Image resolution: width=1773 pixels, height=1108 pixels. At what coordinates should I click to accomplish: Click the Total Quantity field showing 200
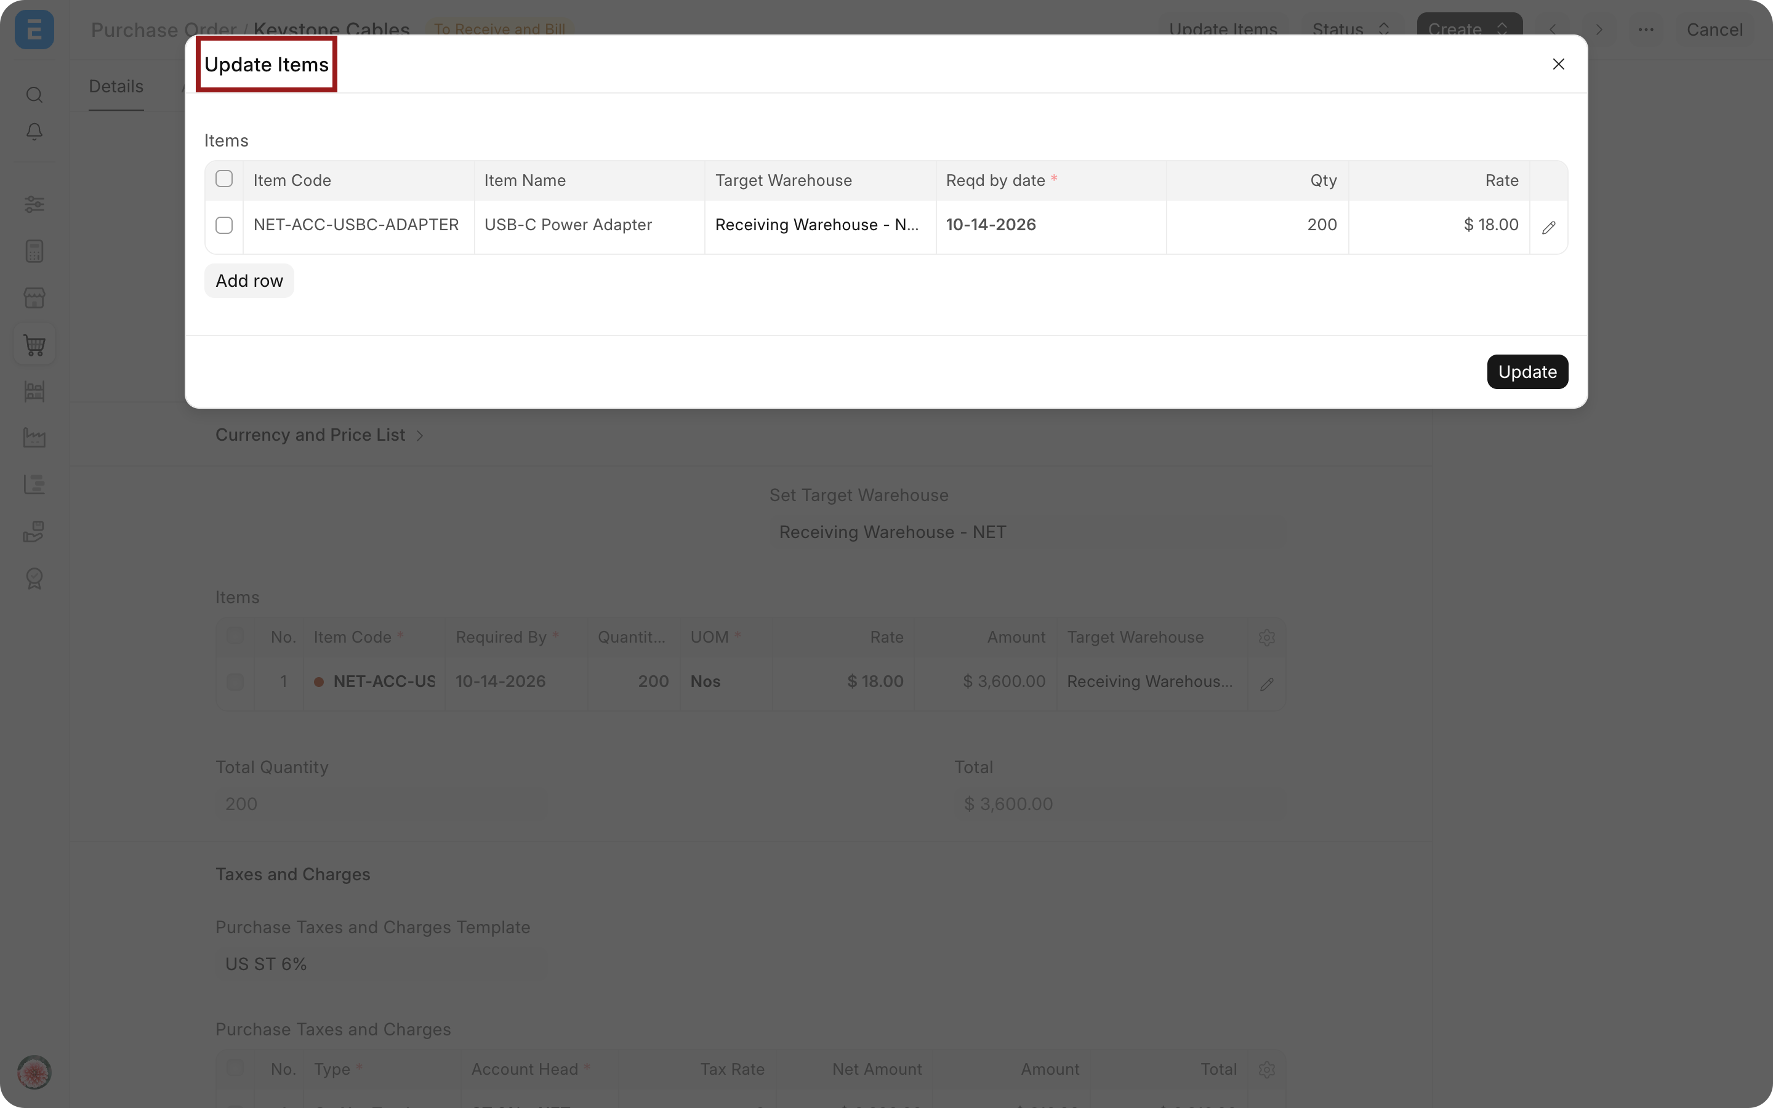(x=381, y=804)
